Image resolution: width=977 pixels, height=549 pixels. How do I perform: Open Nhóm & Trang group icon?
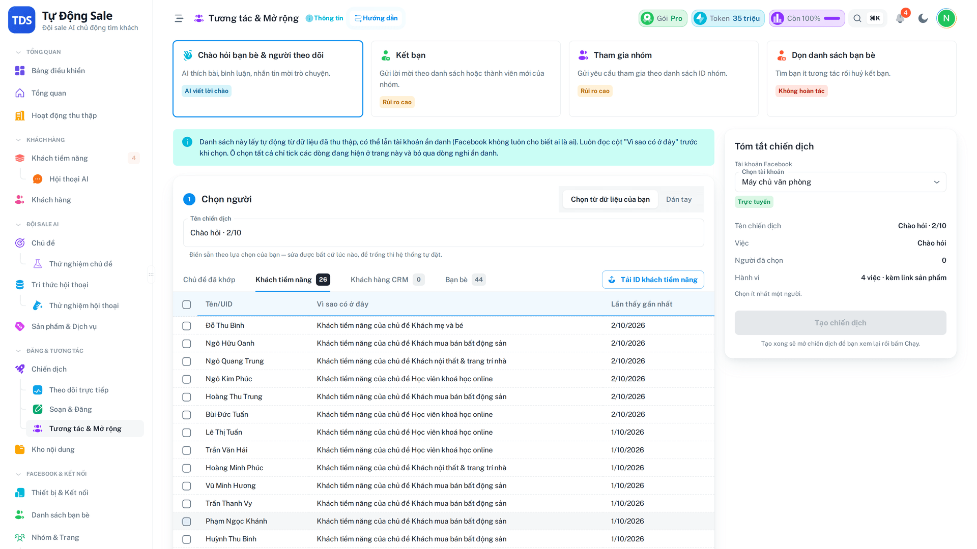(x=20, y=537)
